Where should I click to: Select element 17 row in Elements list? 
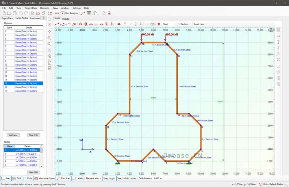[23, 91]
